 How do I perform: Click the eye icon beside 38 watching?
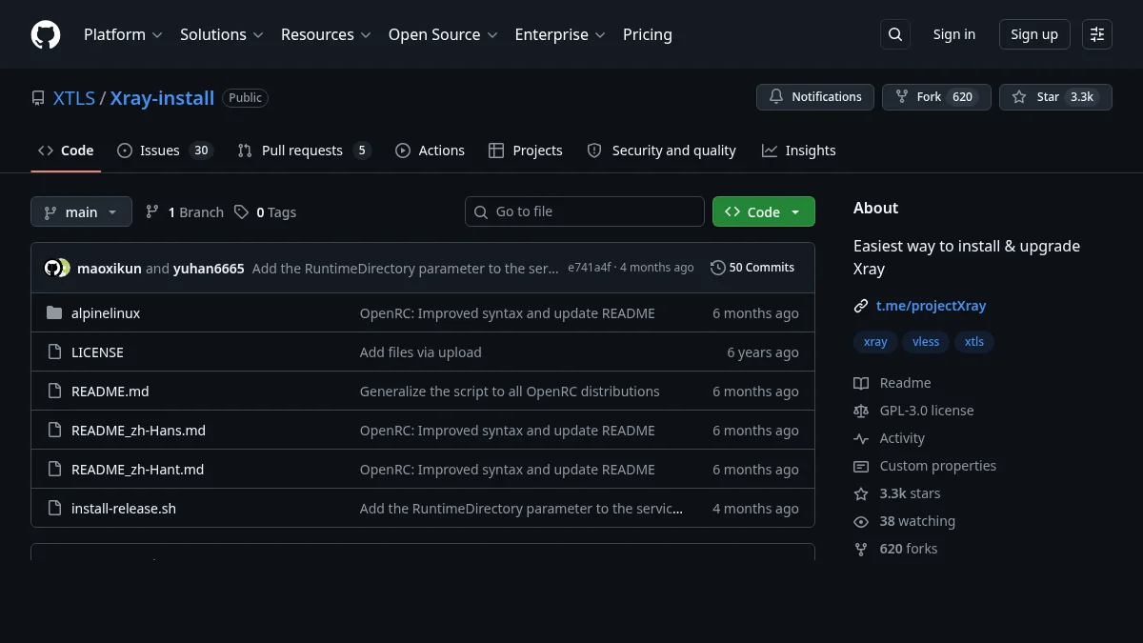tap(861, 521)
